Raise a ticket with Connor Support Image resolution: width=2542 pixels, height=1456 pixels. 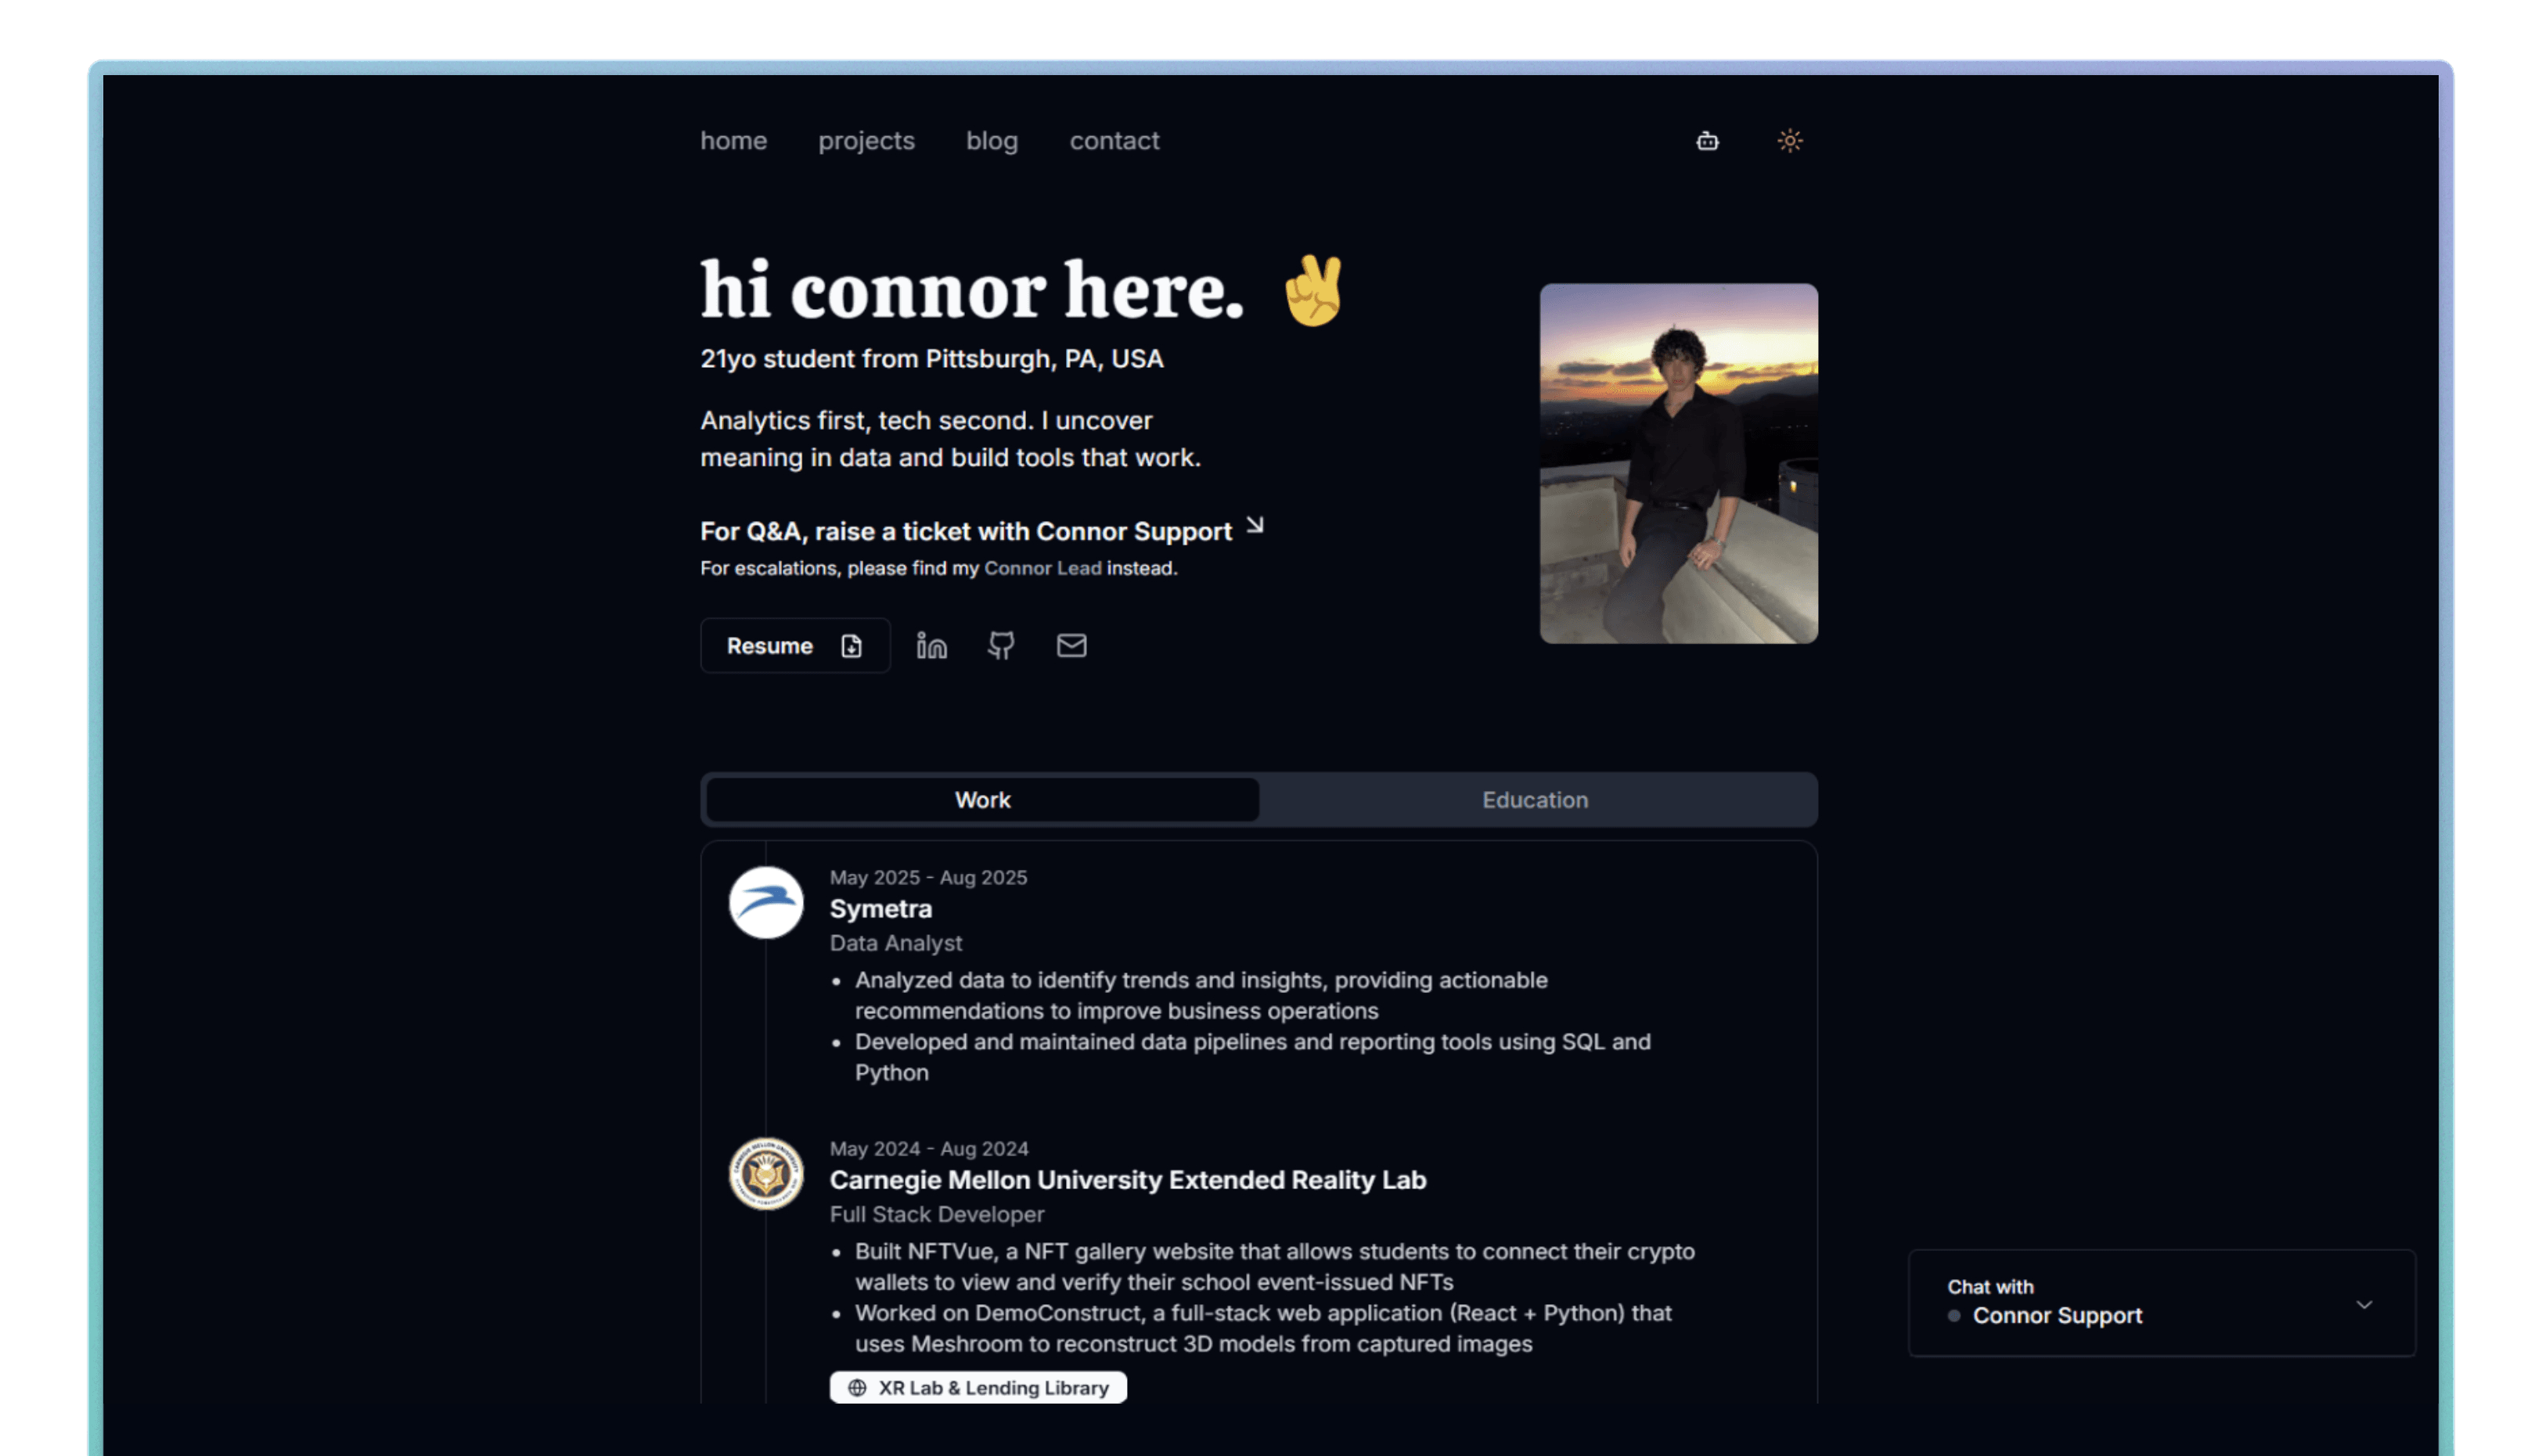point(966,531)
